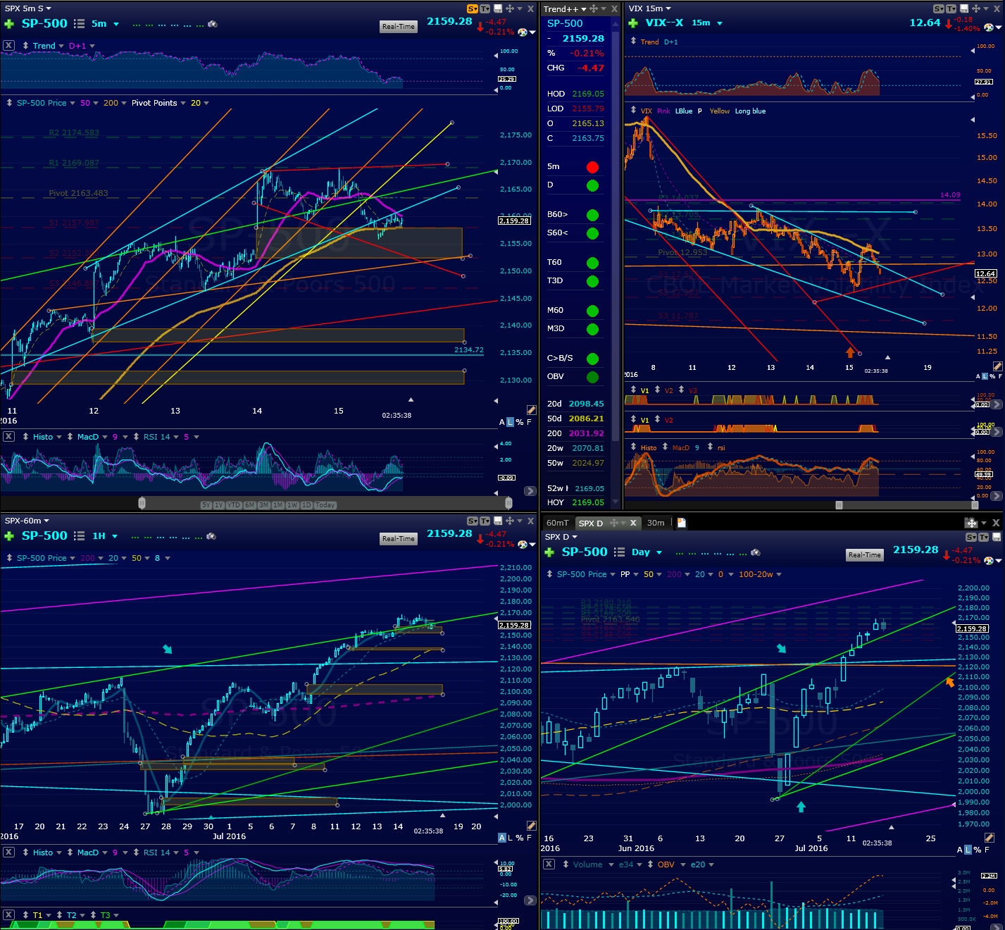Toggle the L log scale in SPX 5m chart
The image size is (1005, 930).
click(x=511, y=422)
